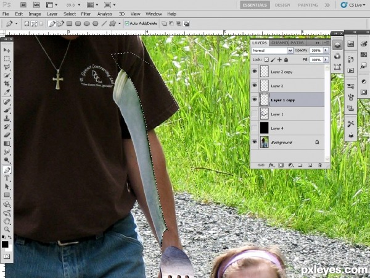Select the Zoom tool in toolbox
370x278 pixels.
(x=7, y=229)
